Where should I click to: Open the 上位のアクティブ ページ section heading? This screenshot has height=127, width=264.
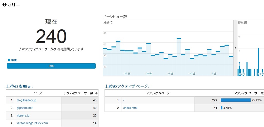[x=127, y=86]
